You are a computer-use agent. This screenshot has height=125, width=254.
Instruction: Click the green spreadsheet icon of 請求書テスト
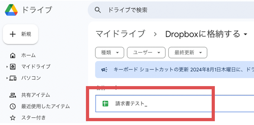point(105,104)
